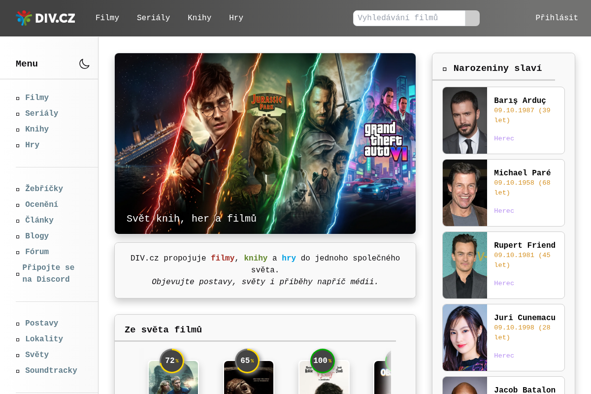
Task: Click the name Barış Arduç
Action: [520, 101]
